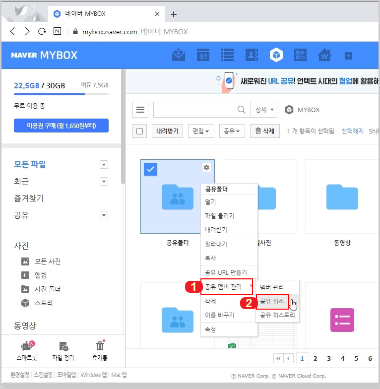Expand more services arrow in blue header
This screenshot has height=389, width=380.
pos(348,56)
